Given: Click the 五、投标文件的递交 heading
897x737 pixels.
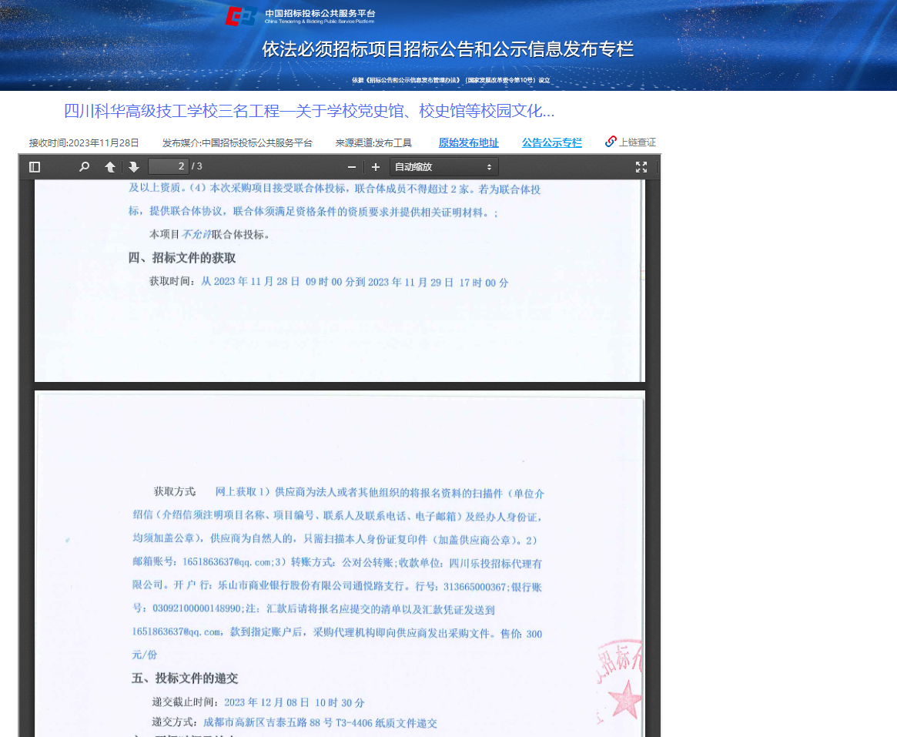Looking at the screenshot, I should coord(185,678).
